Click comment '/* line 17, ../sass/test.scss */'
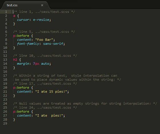Screen dimensions: 160x134 [45, 84]
